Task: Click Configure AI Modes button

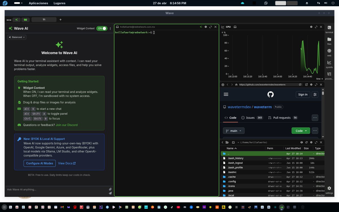Action: point(40,163)
